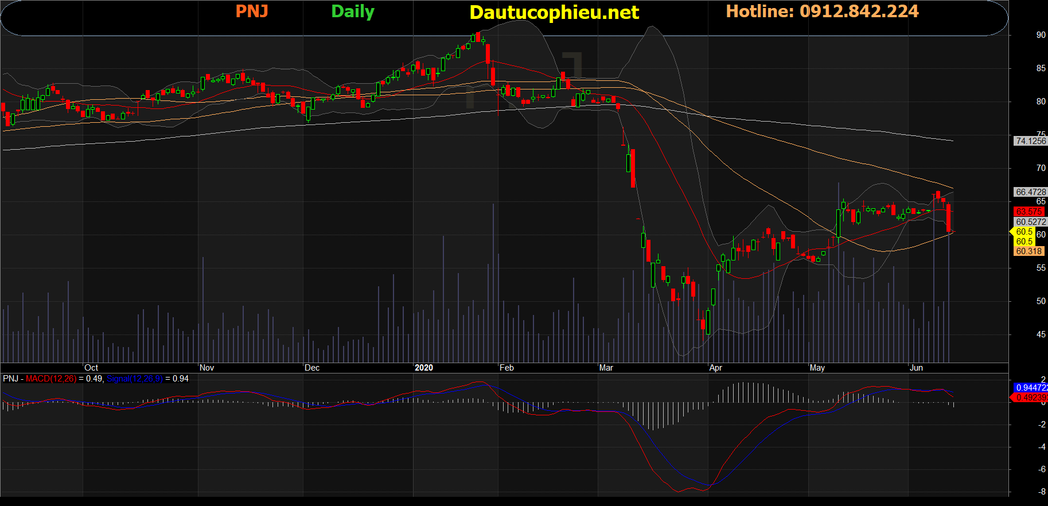Select the blue Signal(12,26,9) legend label
Image resolution: width=1048 pixels, height=506 pixels.
pyautogui.click(x=135, y=379)
